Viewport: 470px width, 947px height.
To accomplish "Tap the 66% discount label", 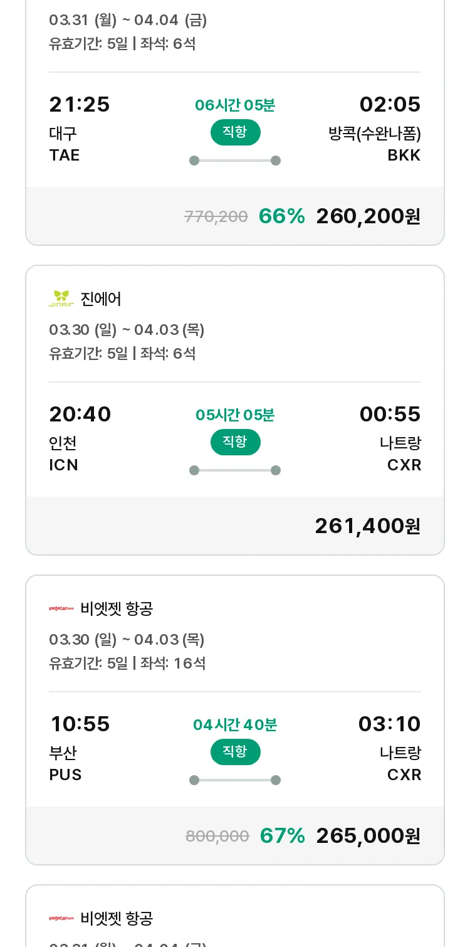I will tap(281, 216).
